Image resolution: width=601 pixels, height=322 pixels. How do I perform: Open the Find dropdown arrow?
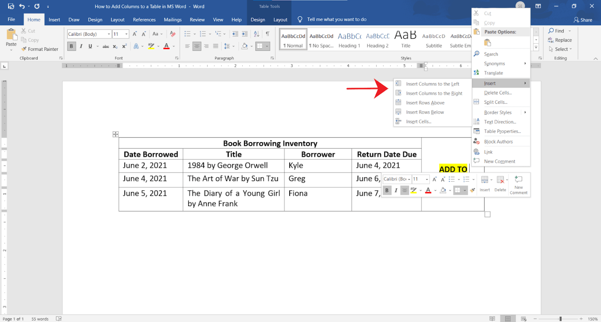[570, 31]
